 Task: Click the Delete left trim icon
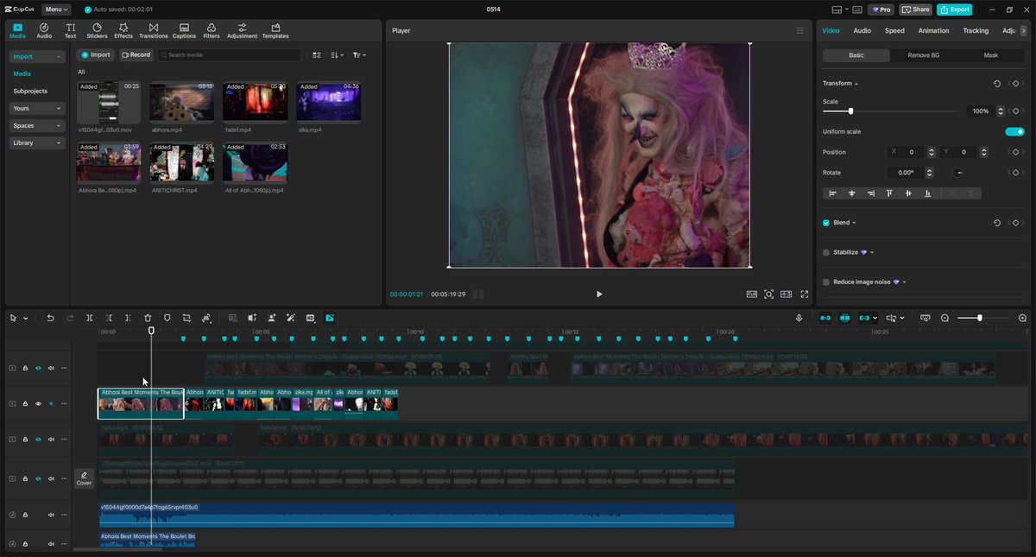pos(109,318)
